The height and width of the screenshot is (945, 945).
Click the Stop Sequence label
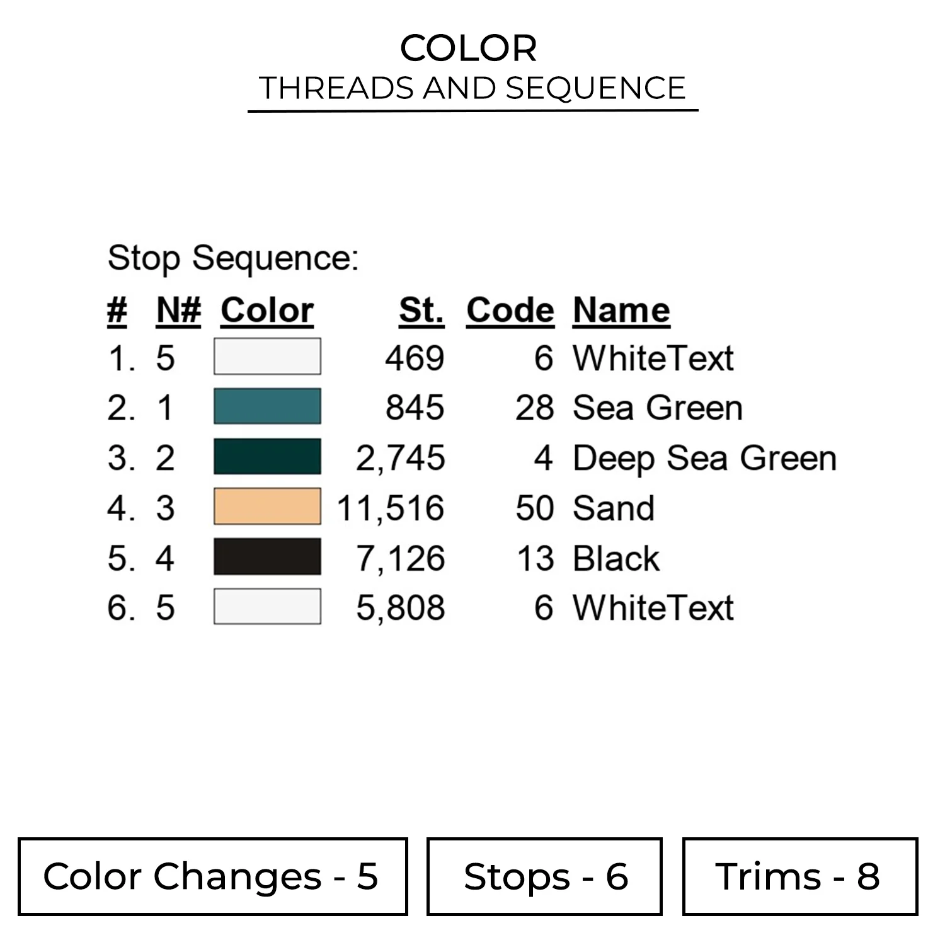pos(233,258)
